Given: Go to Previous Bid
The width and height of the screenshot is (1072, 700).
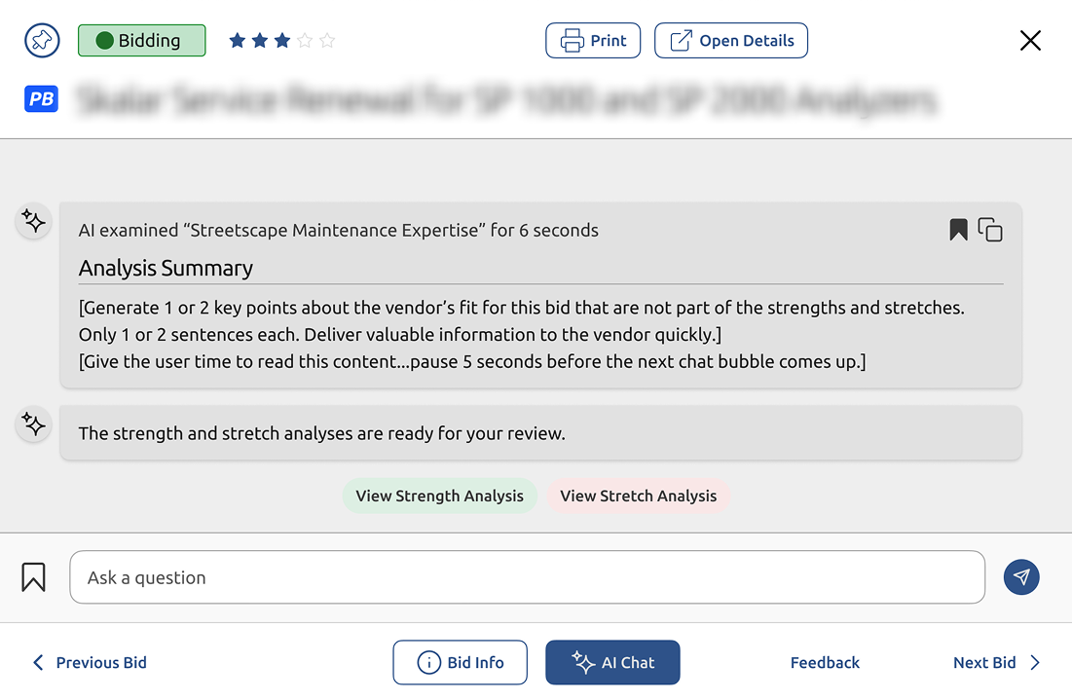Looking at the screenshot, I should click(90, 662).
